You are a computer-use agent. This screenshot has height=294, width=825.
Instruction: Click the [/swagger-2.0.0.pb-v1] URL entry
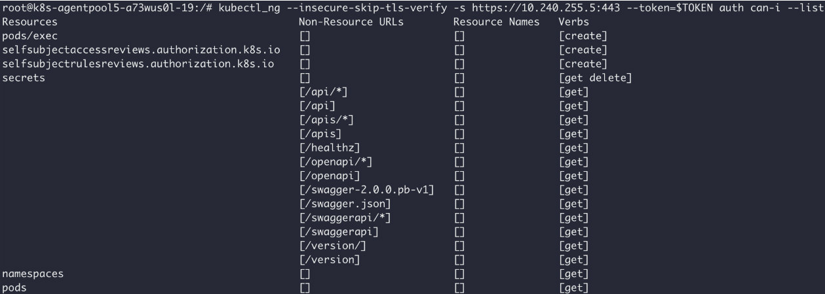367,190
